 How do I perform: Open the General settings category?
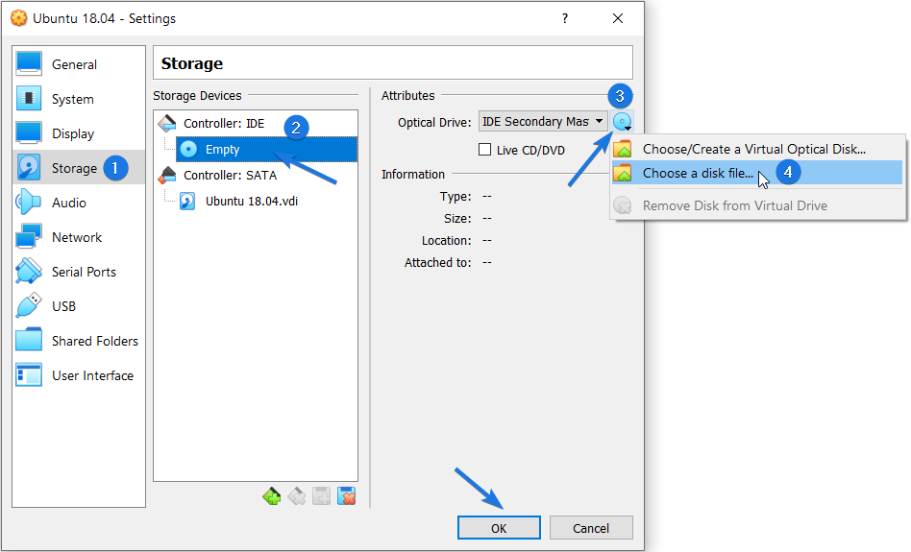(x=79, y=64)
